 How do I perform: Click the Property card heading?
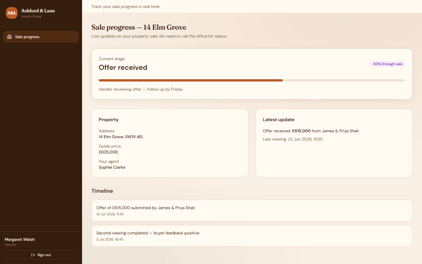109,120
